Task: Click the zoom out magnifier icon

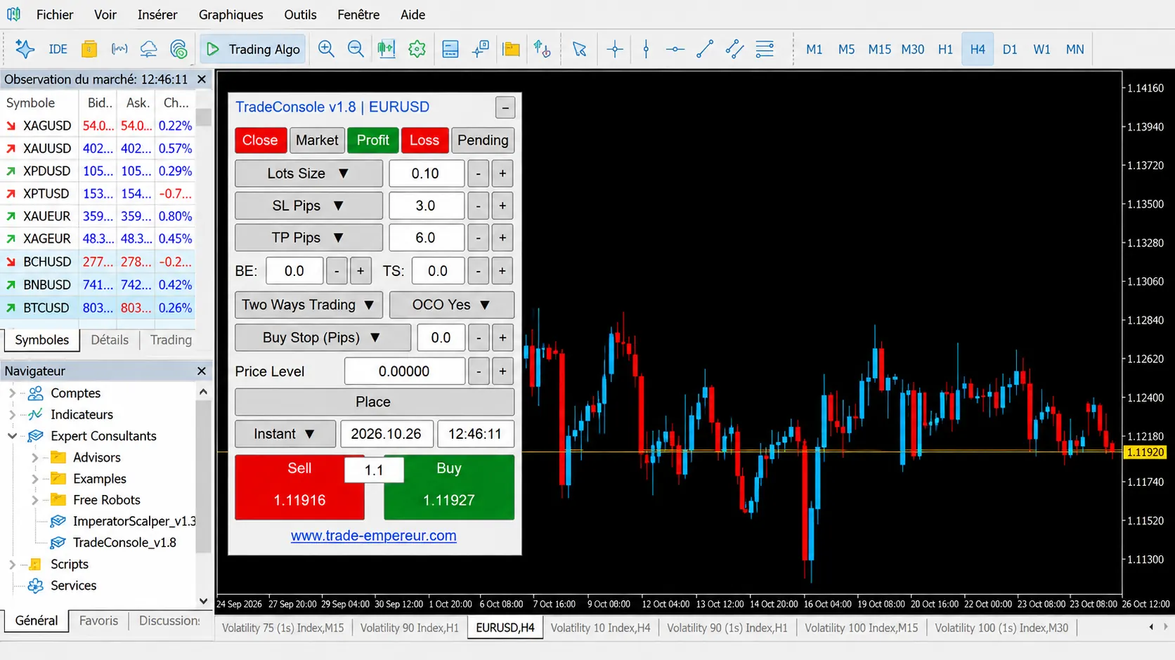Action: click(356, 49)
